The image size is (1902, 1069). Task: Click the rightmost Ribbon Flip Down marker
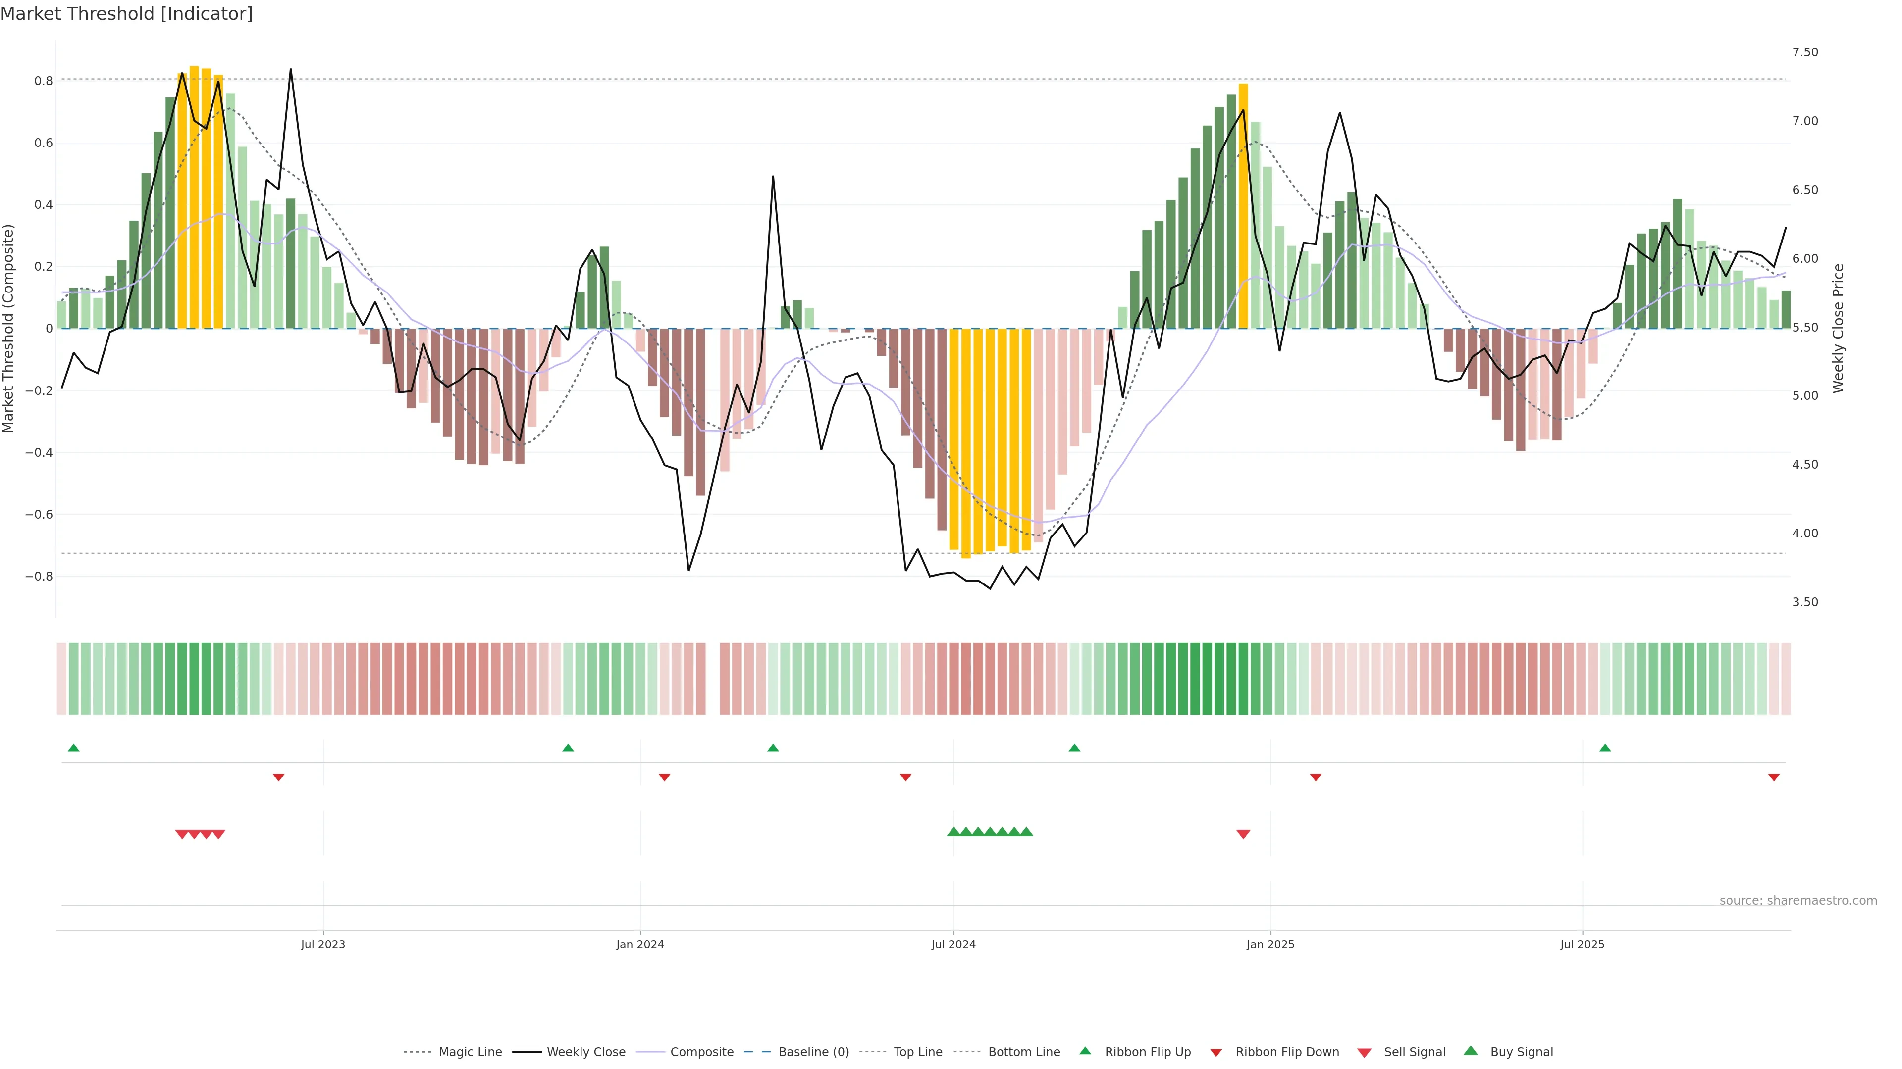1774,777
